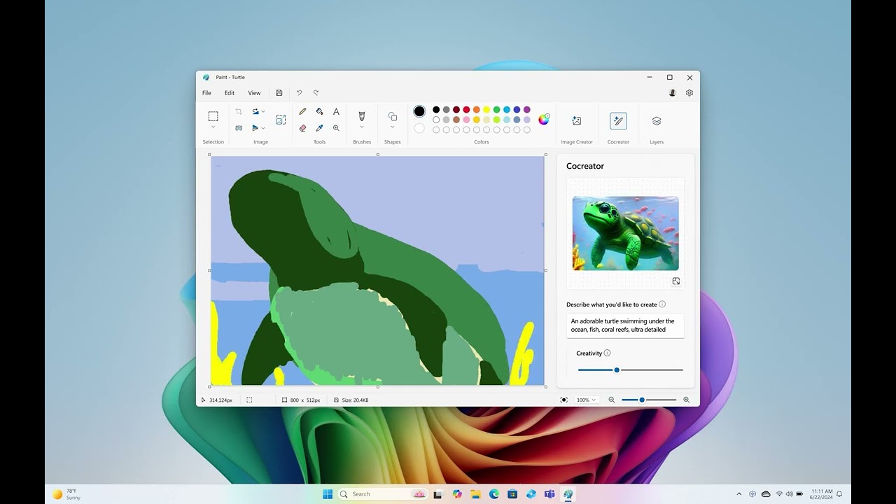Screen dimensions: 896x504
Task: Click the Save button in the title bar
Action: point(279,93)
